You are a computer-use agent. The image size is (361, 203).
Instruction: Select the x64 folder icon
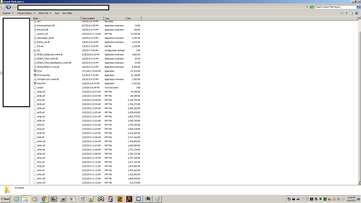[35, 21]
